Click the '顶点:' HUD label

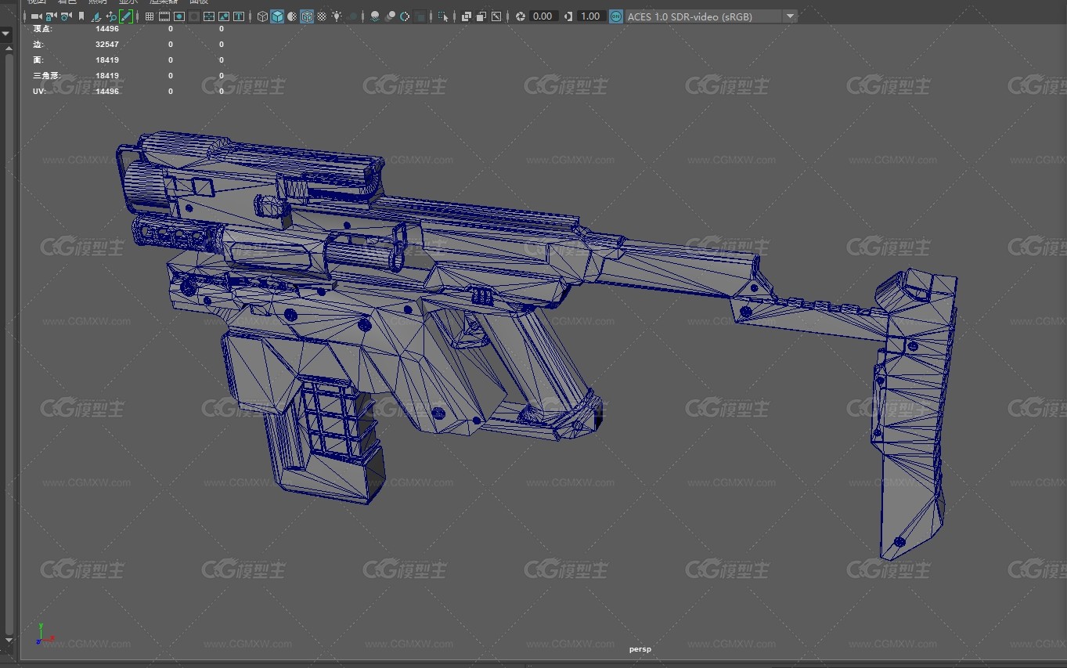(x=43, y=29)
